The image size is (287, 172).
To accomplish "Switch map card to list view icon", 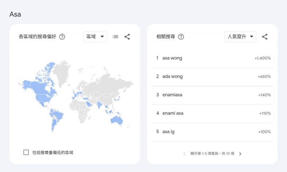I will click(115, 37).
